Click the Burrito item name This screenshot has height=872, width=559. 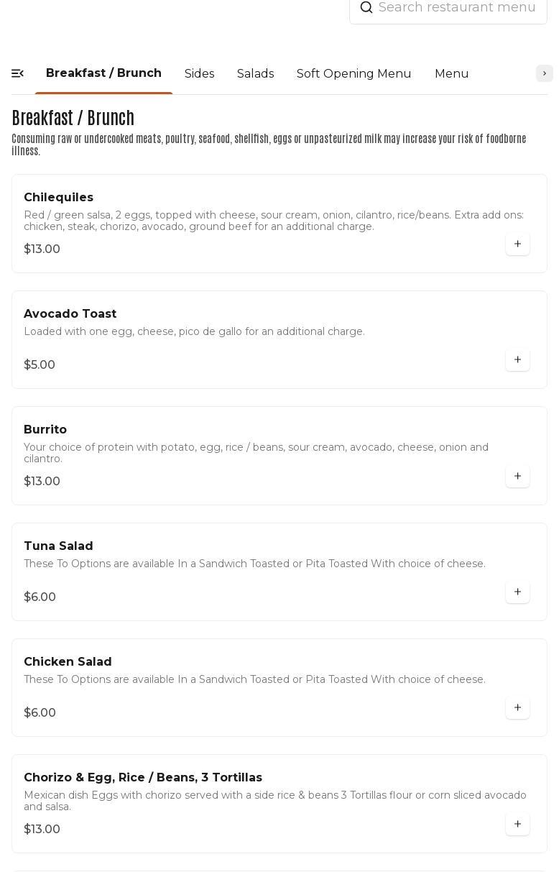45,429
